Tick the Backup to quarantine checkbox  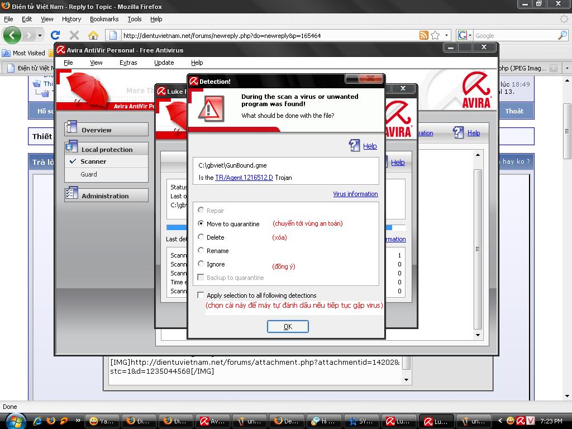pos(201,277)
